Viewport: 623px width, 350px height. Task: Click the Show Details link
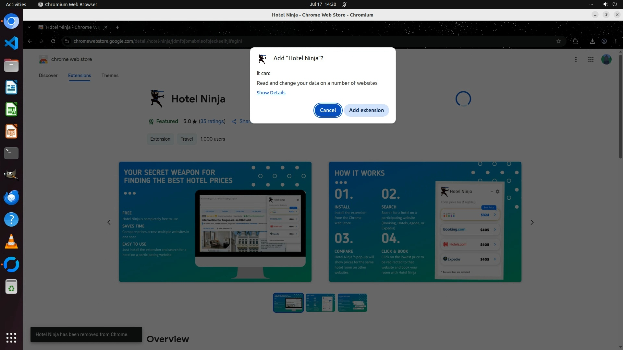[x=271, y=93]
